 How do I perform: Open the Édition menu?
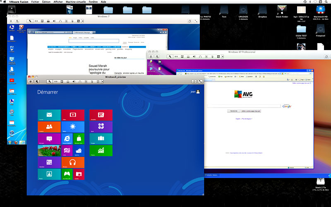46,2
